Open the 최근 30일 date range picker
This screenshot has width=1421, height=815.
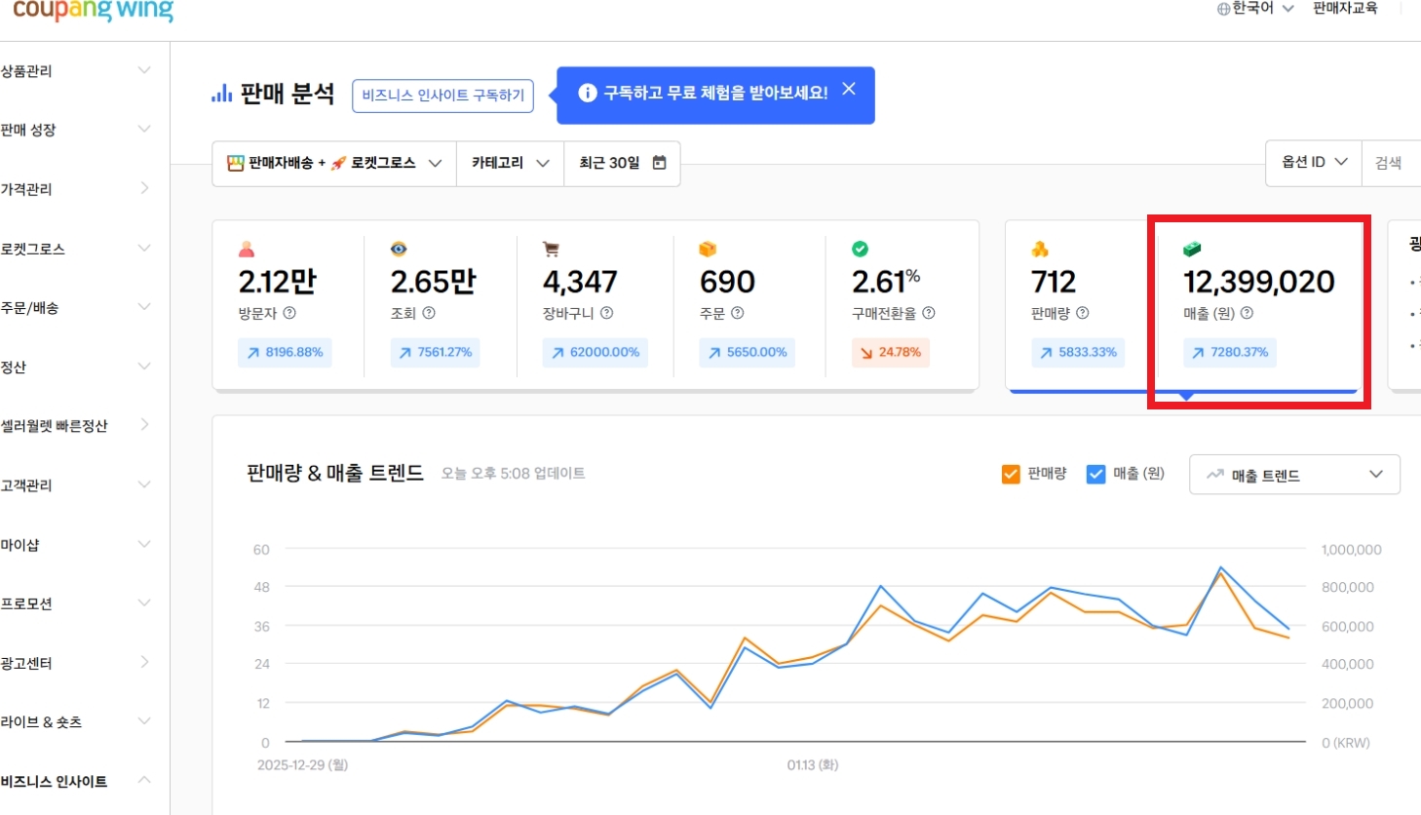click(622, 163)
